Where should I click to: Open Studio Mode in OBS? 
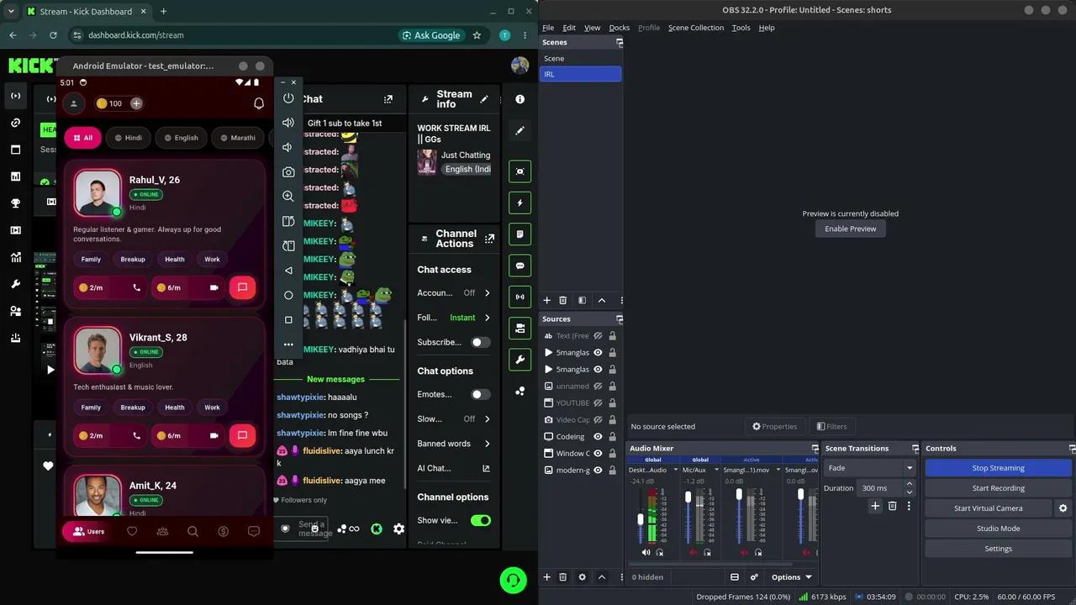pyautogui.click(x=998, y=529)
